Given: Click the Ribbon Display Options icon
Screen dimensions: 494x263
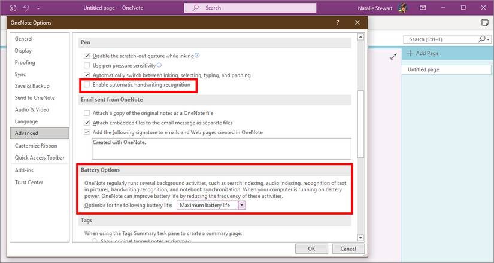Looking at the screenshot, I should (423, 8).
